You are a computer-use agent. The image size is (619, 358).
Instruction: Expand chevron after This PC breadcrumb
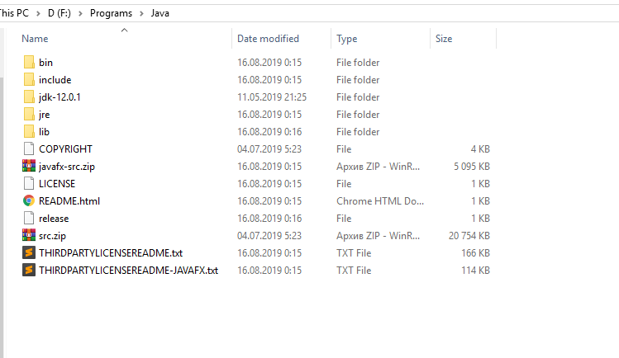point(38,13)
